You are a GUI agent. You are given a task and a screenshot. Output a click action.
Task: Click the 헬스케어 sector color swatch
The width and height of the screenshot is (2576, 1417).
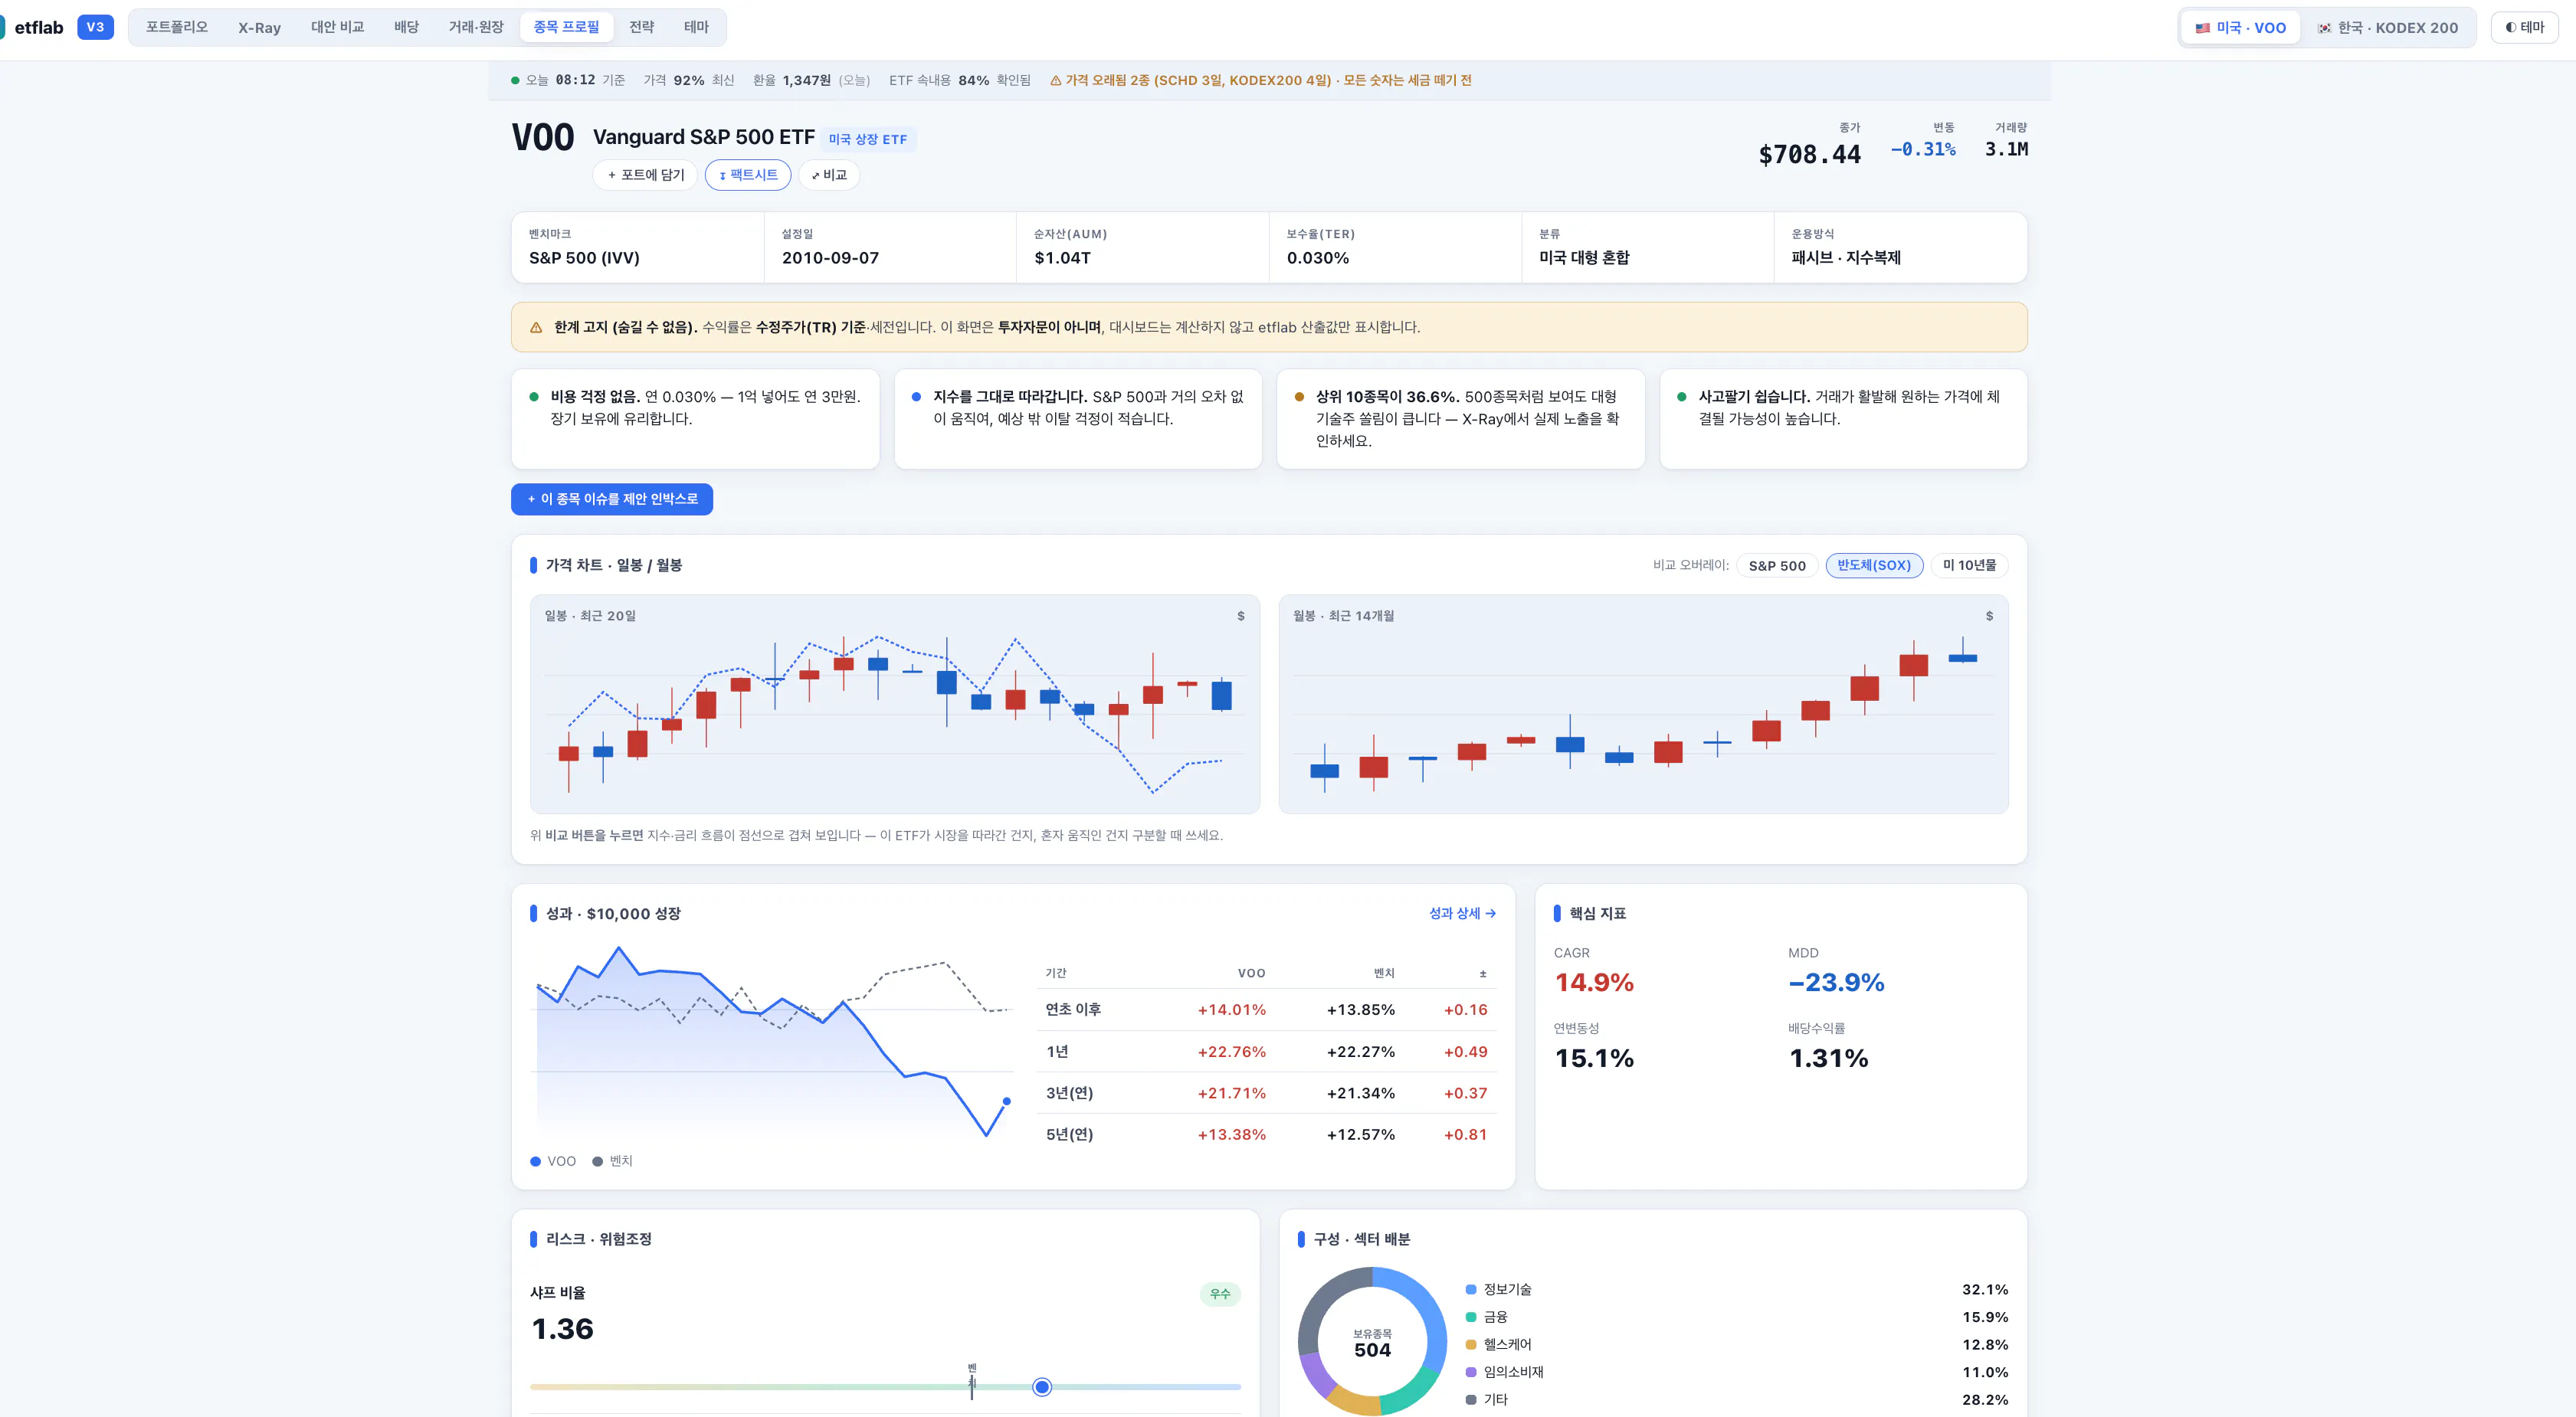pyautogui.click(x=1471, y=1344)
